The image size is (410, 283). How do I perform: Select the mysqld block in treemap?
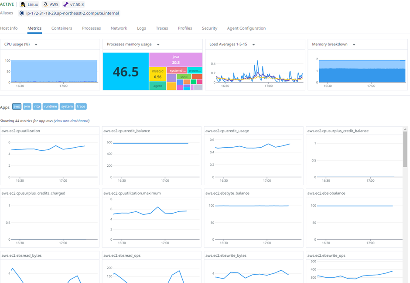tap(157, 74)
